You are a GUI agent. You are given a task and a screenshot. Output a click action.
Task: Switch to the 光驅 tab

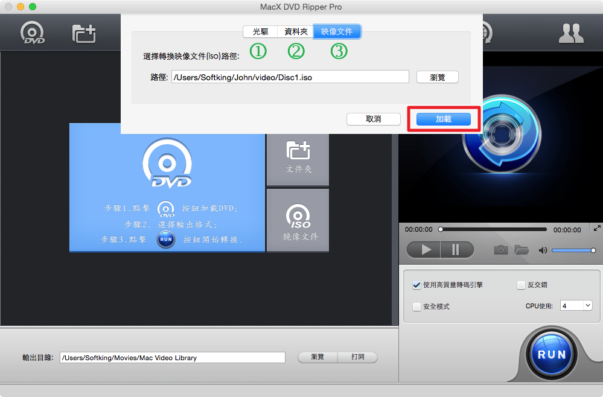click(x=260, y=31)
